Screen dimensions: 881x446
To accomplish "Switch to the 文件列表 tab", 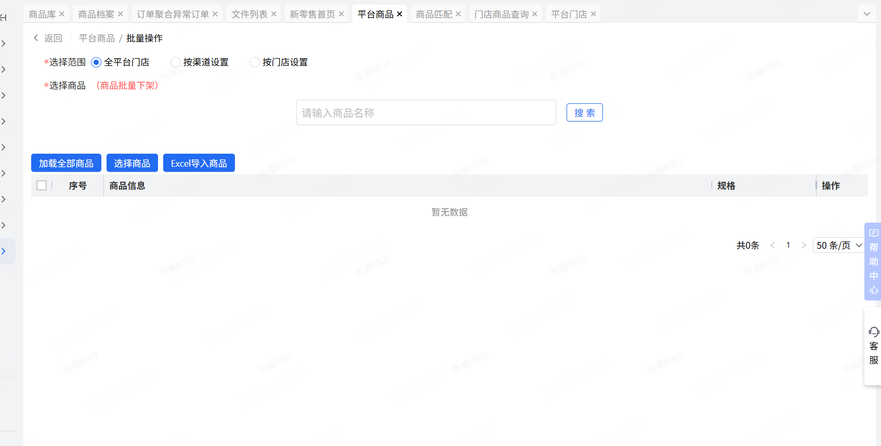I will (249, 14).
